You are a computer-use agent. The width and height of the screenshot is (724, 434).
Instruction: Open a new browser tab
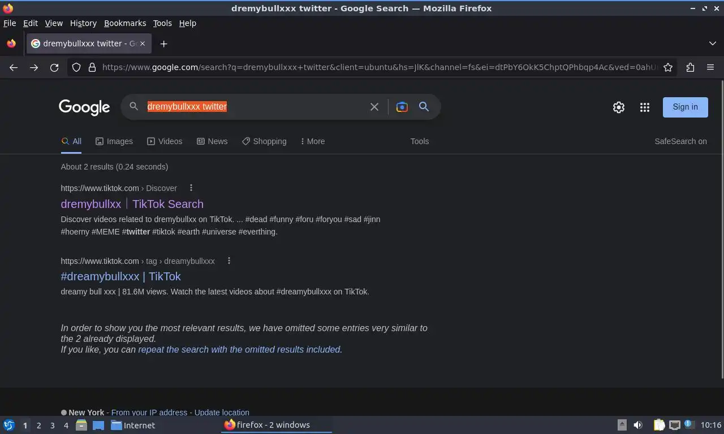[x=163, y=44]
